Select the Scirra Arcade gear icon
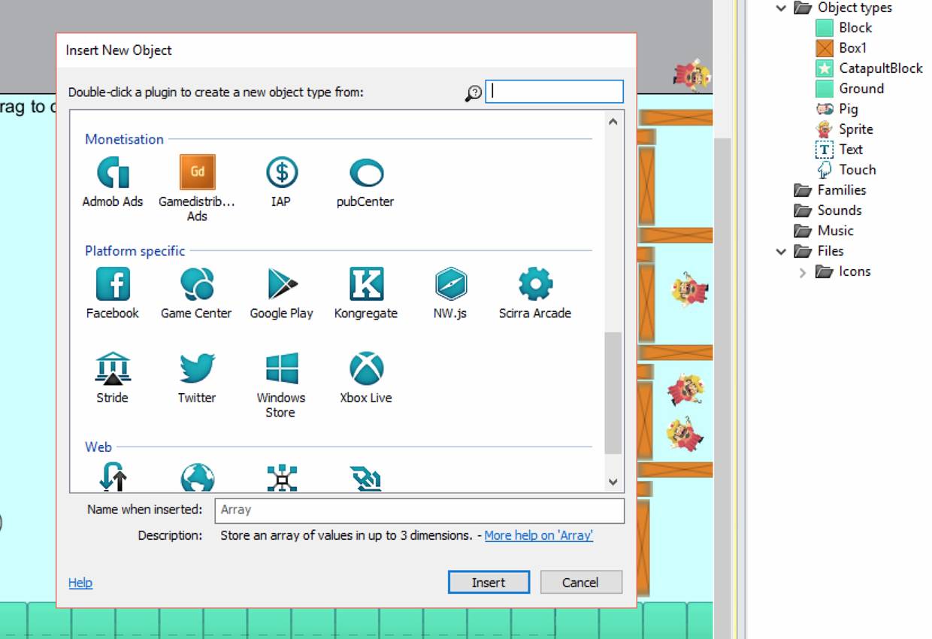 click(x=535, y=284)
